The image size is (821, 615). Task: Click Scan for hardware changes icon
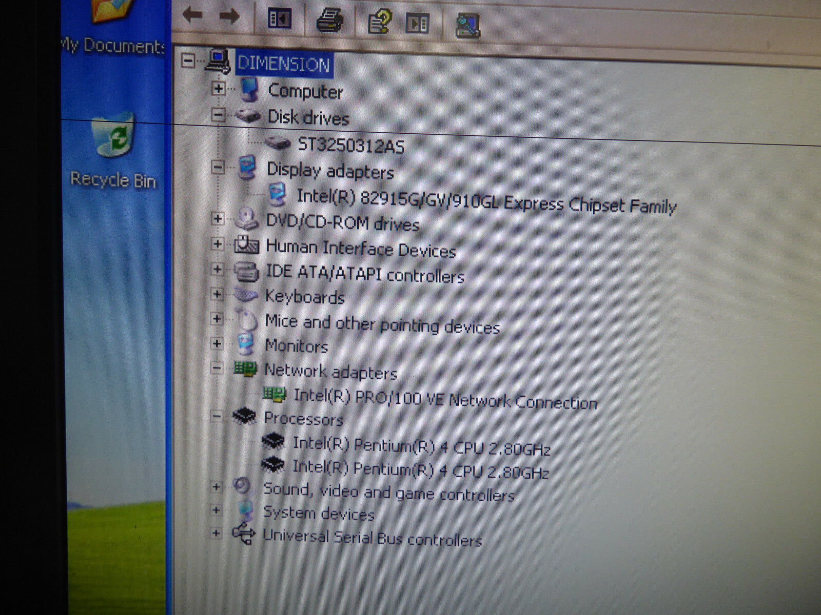(467, 25)
